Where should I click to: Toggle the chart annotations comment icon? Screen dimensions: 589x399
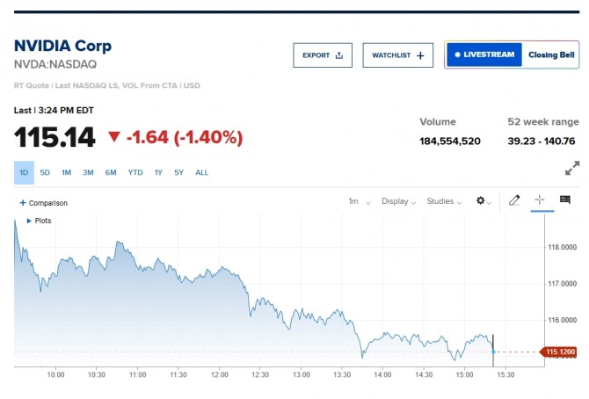[565, 201]
